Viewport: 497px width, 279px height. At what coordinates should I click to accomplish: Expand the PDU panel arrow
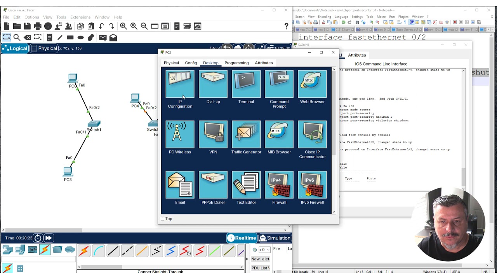coord(247,259)
